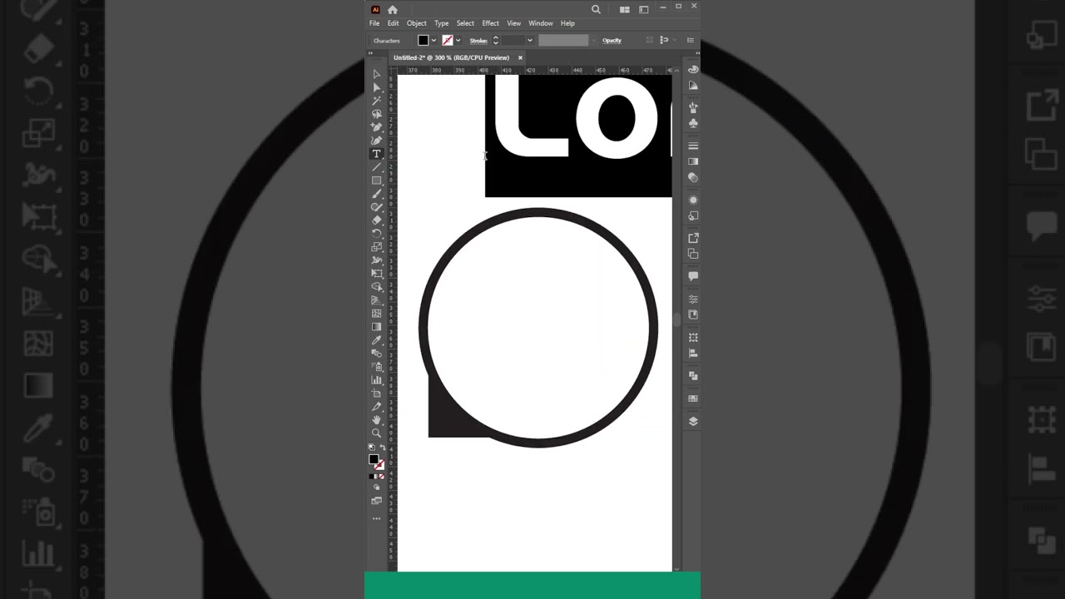Open the search magnifier in title bar

596,9
